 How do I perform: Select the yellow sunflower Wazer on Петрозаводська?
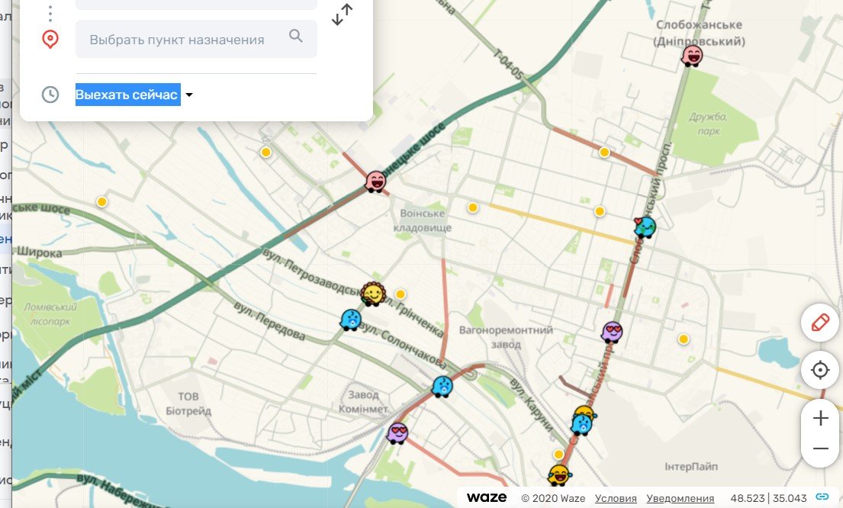coord(372,294)
